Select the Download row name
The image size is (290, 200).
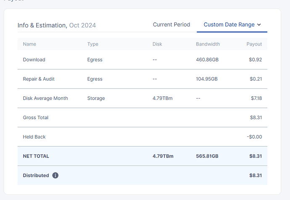pyautogui.click(x=34, y=60)
